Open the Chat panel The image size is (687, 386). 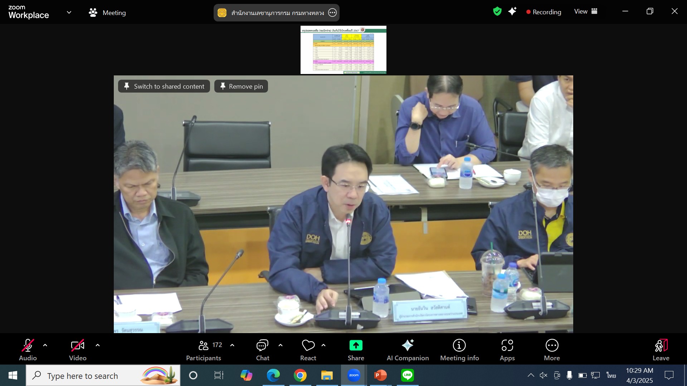click(262, 349)
